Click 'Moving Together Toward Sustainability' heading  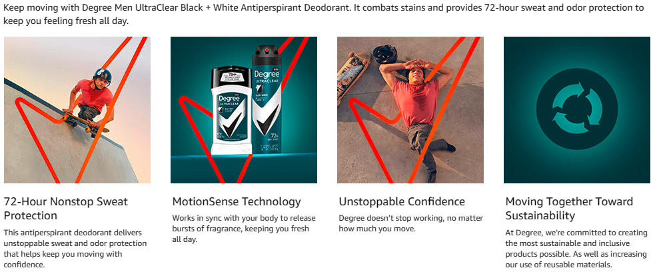[x=570, y=209]
